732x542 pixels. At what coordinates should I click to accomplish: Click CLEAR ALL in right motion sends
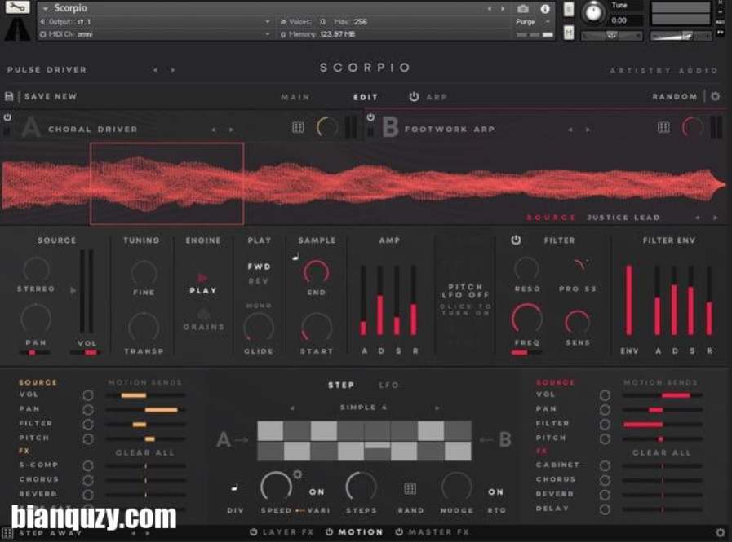pos(662,453)
